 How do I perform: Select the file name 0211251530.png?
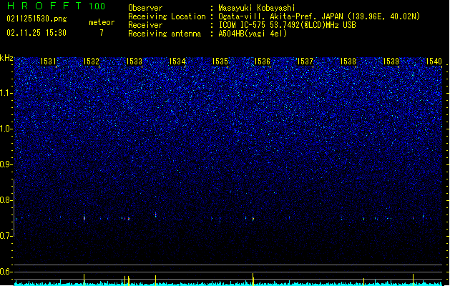[x=36, y=19]
